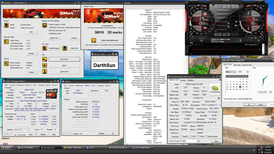Switch to DS.rtf WordPad taskbar item
The width and height of the screenshot is (274, 154).
coord(28,147)
